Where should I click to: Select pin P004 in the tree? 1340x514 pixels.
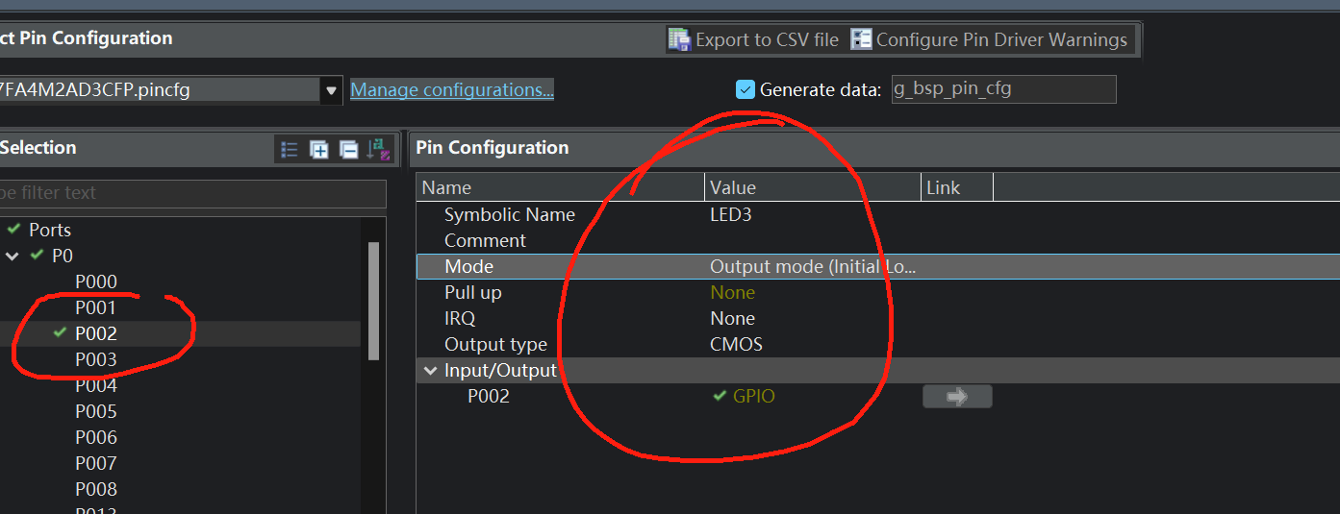[x=96, y=385]
